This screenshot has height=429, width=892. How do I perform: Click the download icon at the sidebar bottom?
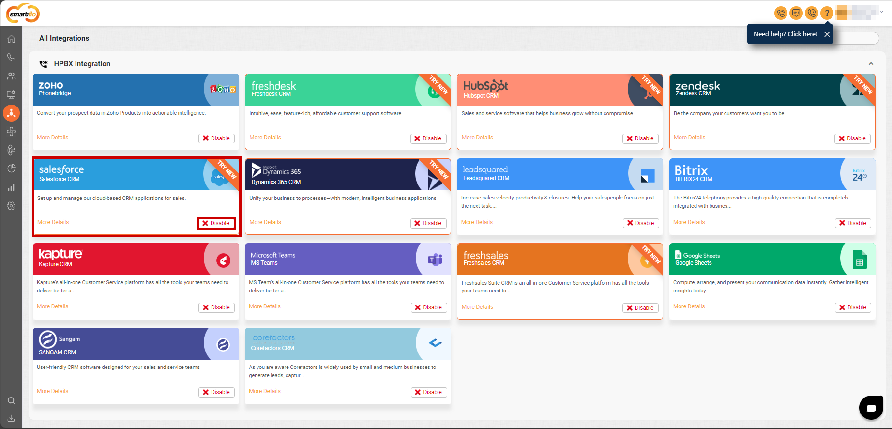[x=11, y=418]
